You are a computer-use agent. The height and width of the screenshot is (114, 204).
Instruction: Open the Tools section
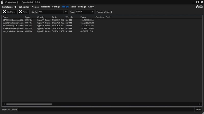(73, 7)
